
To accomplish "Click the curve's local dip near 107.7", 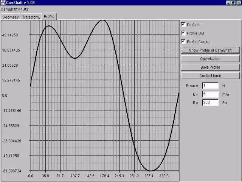I will 75,58.
